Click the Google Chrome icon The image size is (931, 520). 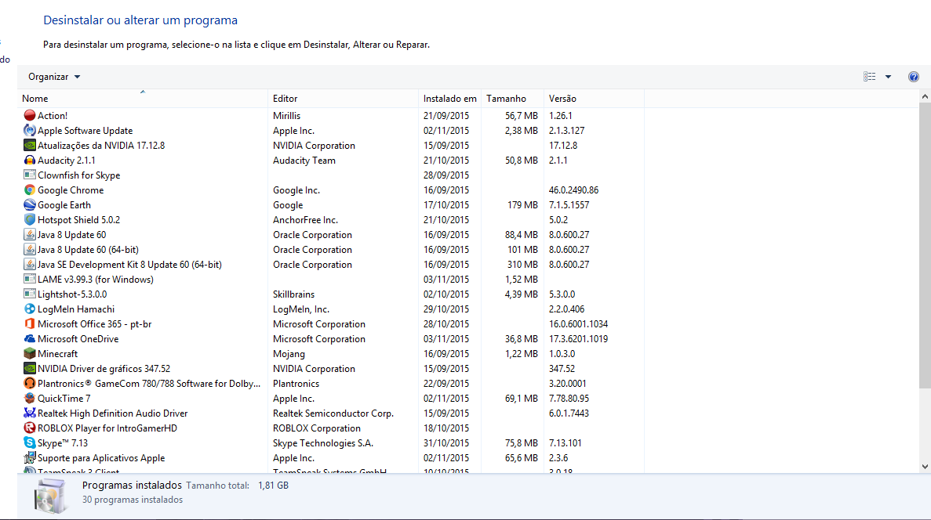point(29,190)
